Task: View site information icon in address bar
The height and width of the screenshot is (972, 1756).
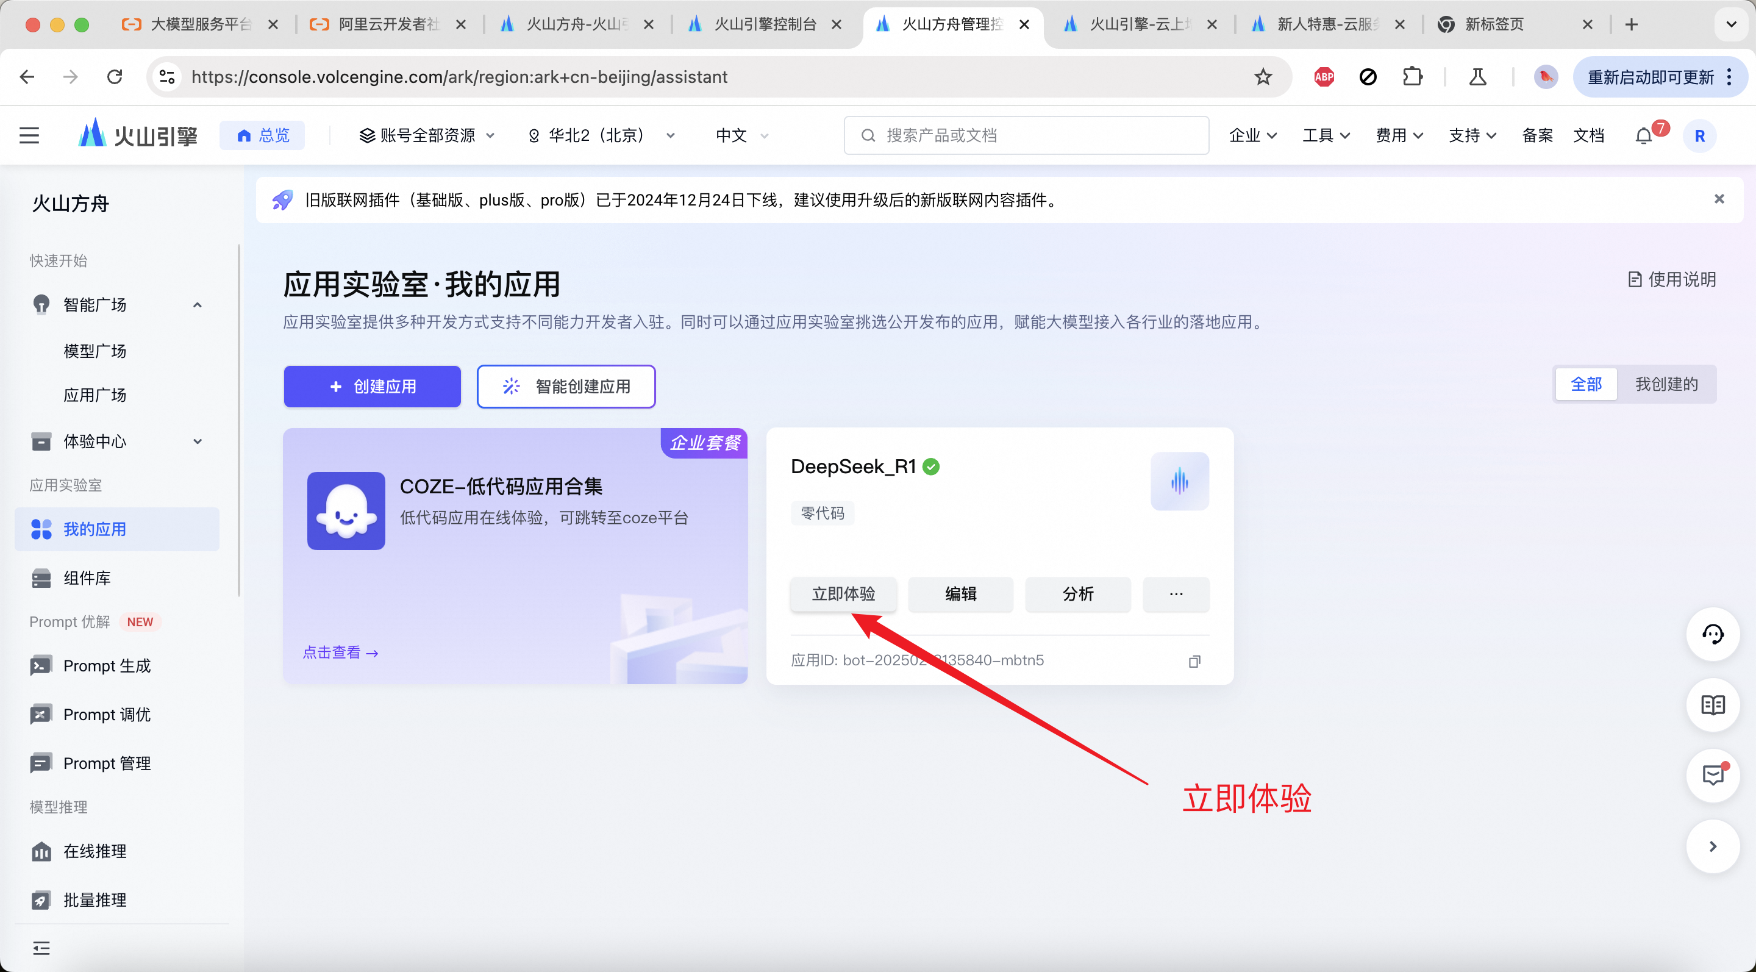Action: (167, 77)
